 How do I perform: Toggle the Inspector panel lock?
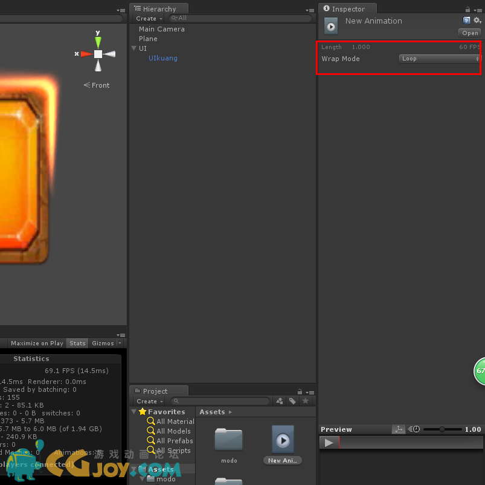[x=467, y=9]
